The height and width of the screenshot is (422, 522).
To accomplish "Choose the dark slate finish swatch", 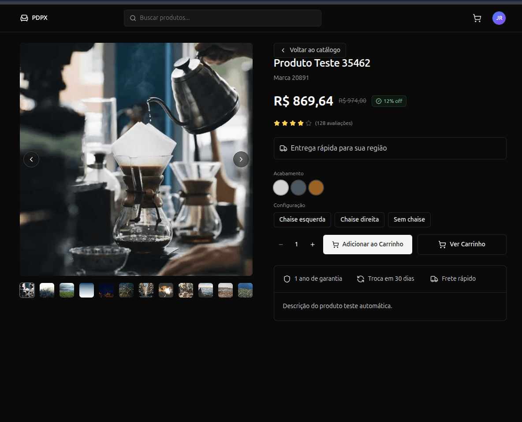I will pos(298,188).
